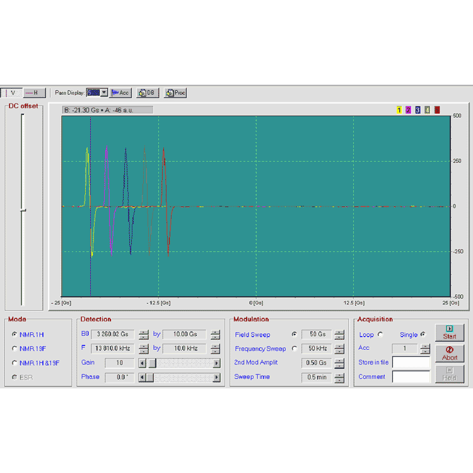This screenshot has height=473, width=473.
Task: Select the NMR 1H mode
Action: [15, 334]
